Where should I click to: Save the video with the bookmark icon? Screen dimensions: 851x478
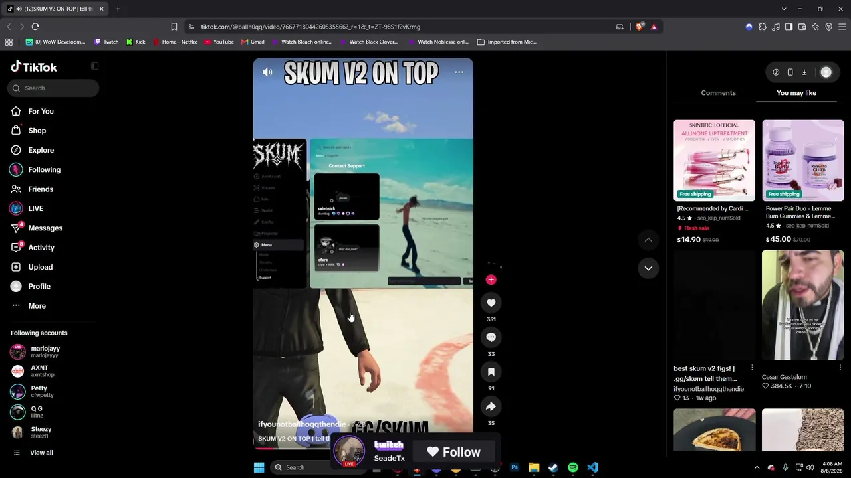pyautogui.click(x=491, y=372)
